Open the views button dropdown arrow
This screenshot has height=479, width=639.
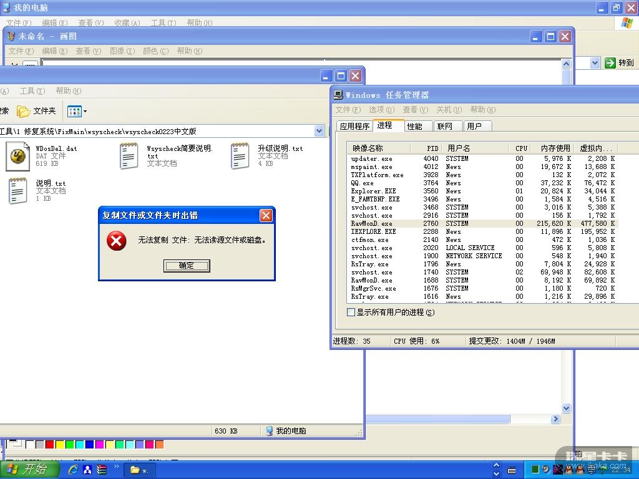[x=85, y=111]
